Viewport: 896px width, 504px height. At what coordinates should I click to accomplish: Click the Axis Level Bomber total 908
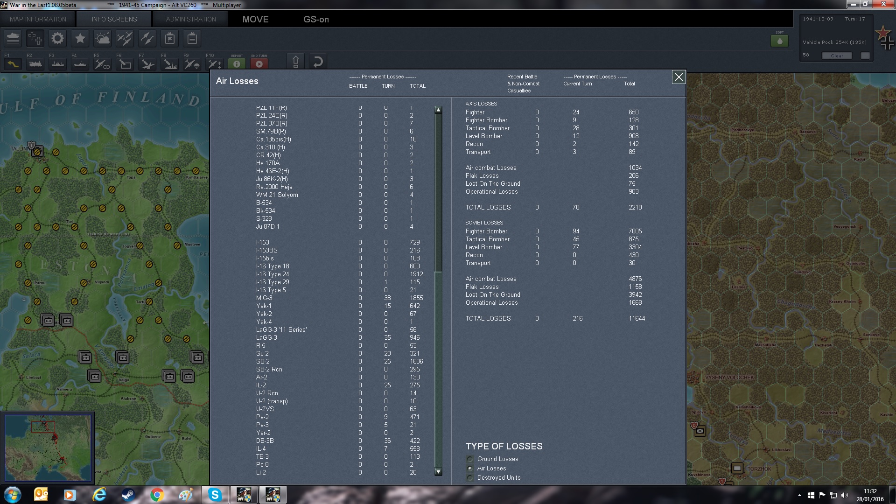coord(633,136)
